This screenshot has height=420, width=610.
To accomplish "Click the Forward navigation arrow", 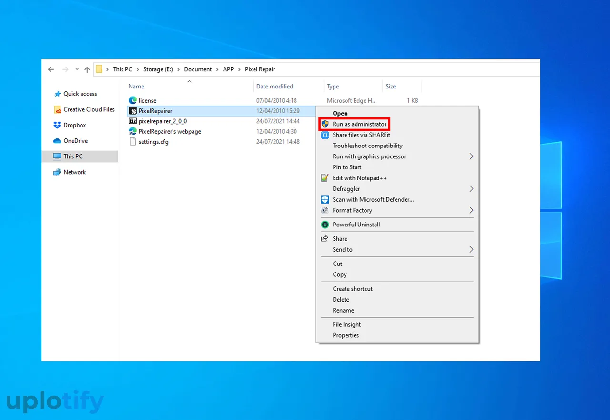I will (65, 69).
